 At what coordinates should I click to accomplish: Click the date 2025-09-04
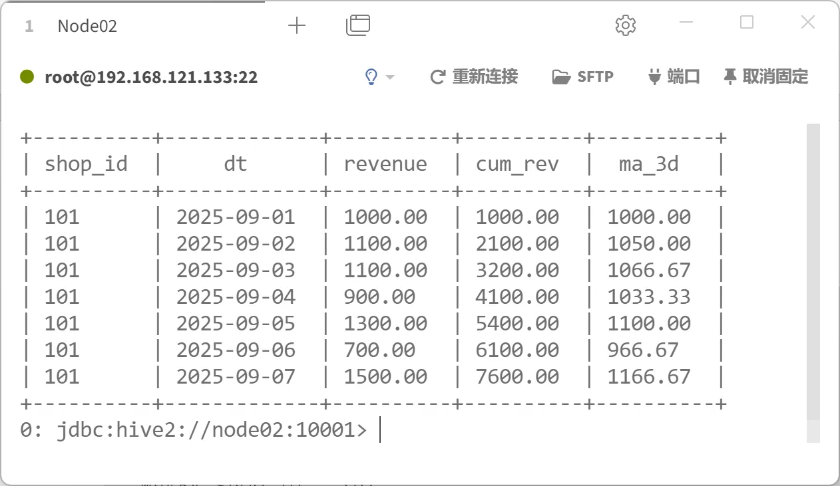[236, 297]
